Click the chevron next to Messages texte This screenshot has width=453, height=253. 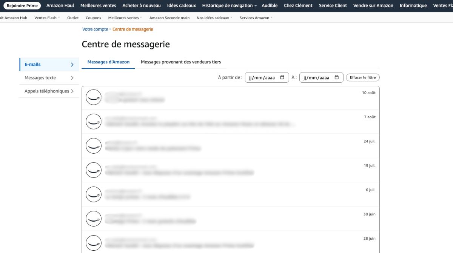pos(72,78)
